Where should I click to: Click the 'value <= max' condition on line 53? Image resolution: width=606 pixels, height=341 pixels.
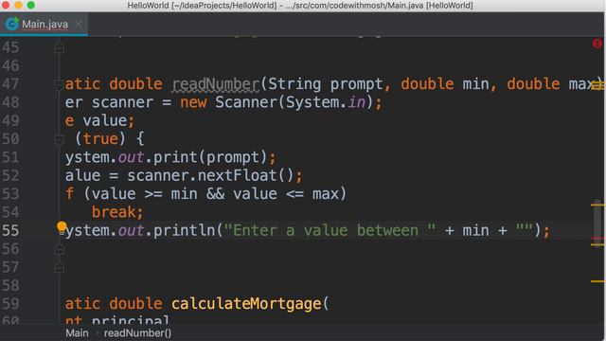click(x=286, y=193)
